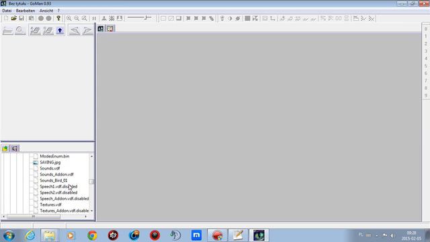Viewport: 430px width, 242px height.
Task: Open Internet Explorer from taskbar
Action: (x=30, y=235)
